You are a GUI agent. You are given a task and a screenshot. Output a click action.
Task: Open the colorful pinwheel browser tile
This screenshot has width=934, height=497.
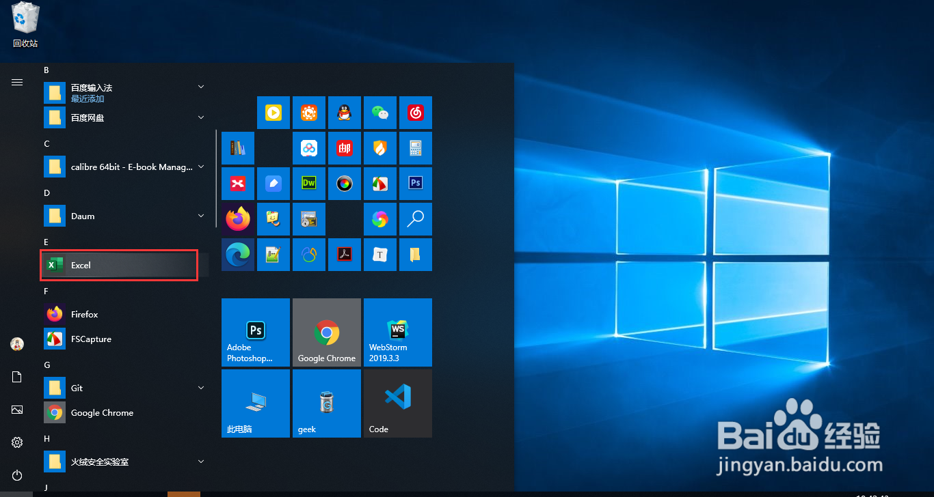click(380, 219)
